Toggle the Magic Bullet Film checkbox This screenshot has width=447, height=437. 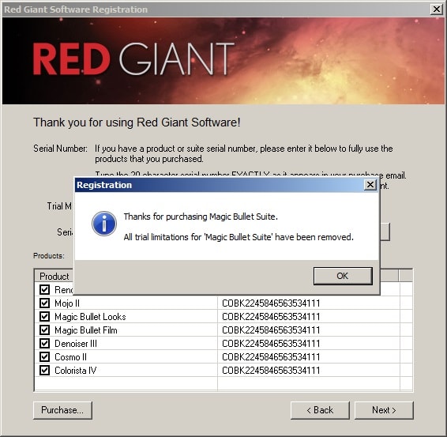point(44,330)
